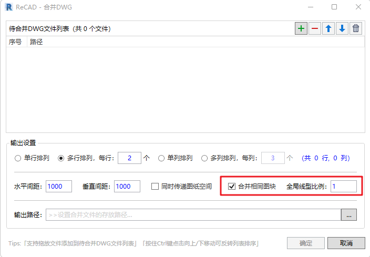Click the red minus remove-file icon

click(314, 28)
